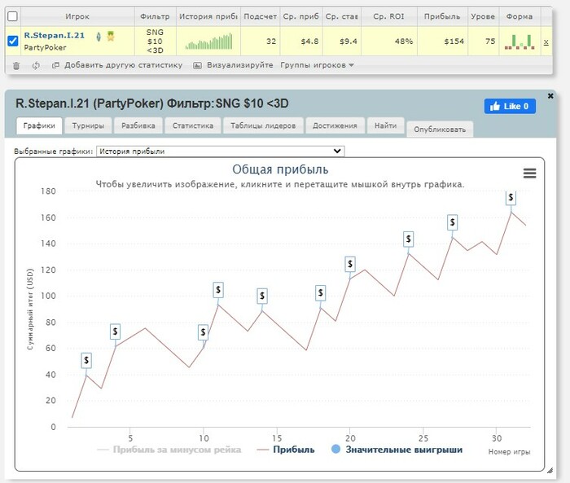Screen dimensions: 570x483
Task: Switch to the Разбивка tab
Action: 138,126
